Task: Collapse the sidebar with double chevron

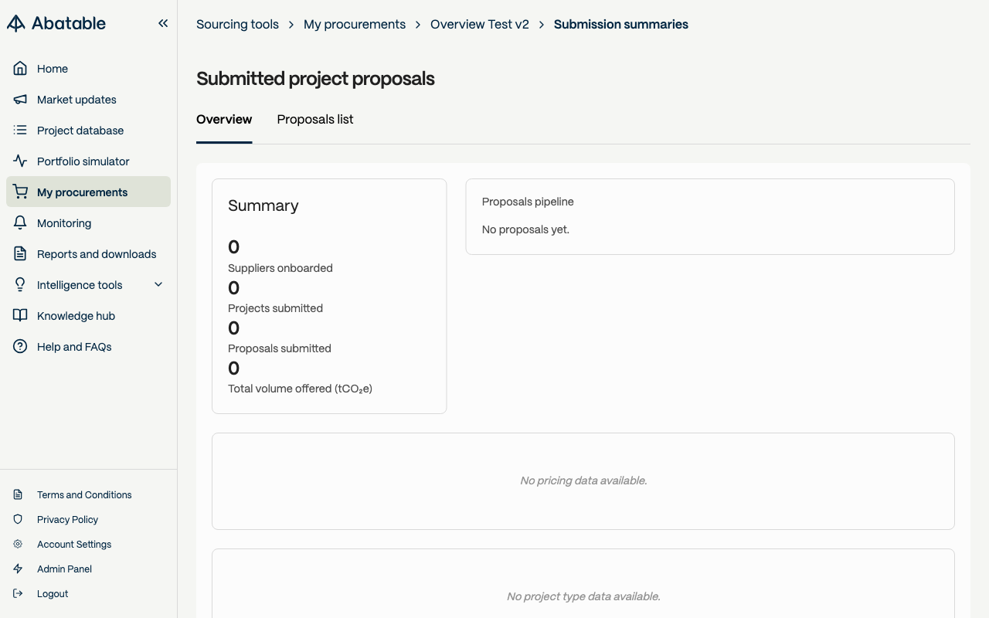Action: (x=163, y=23)
